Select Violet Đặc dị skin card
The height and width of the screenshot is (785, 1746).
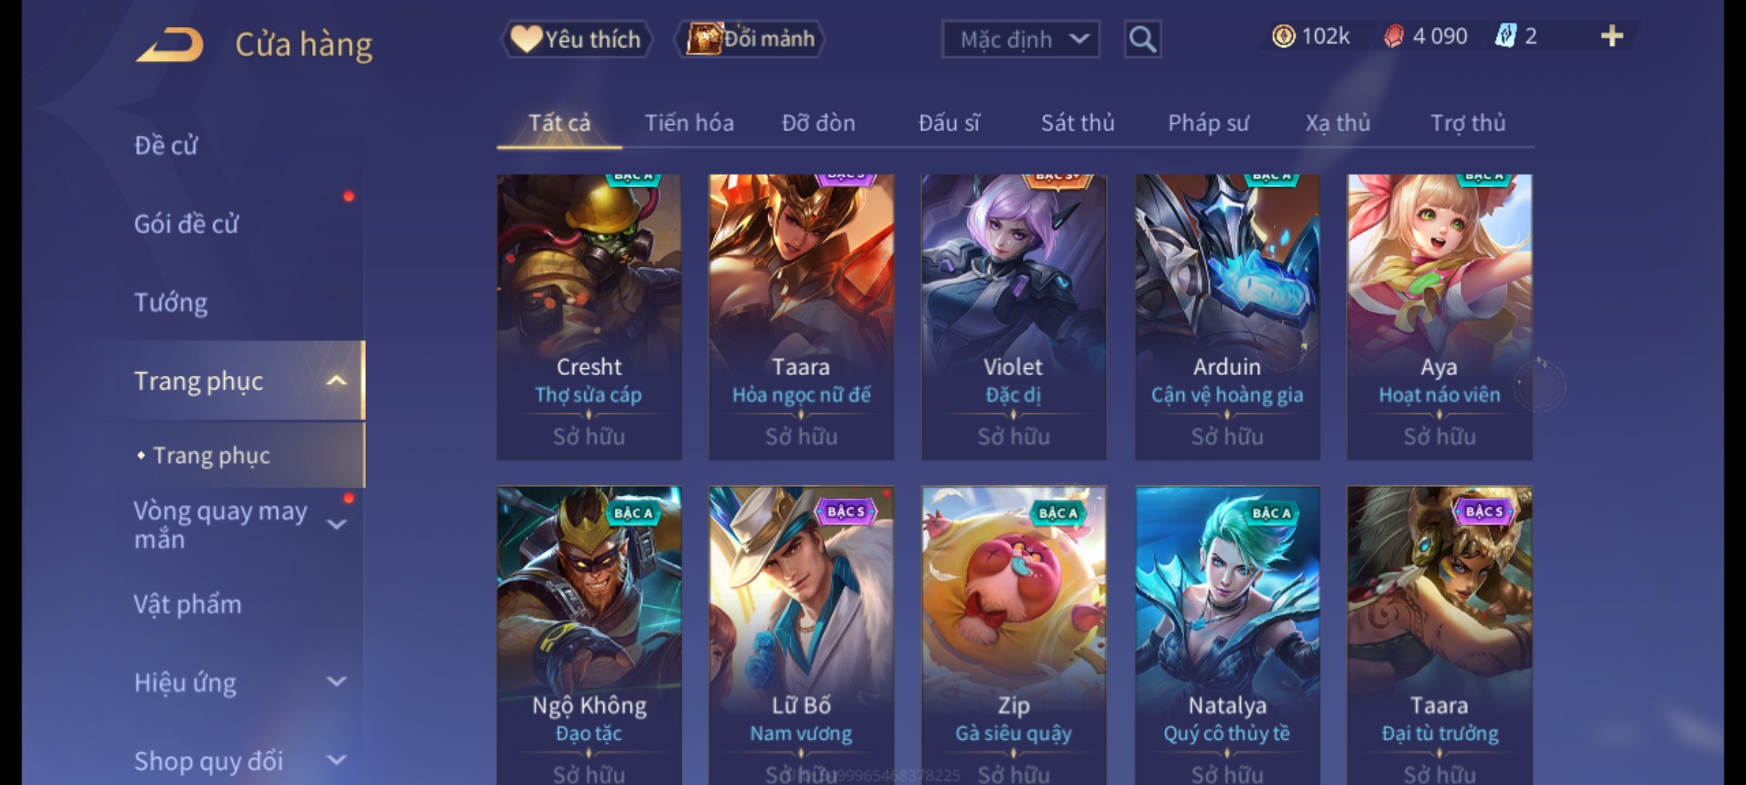[1014, 317]
